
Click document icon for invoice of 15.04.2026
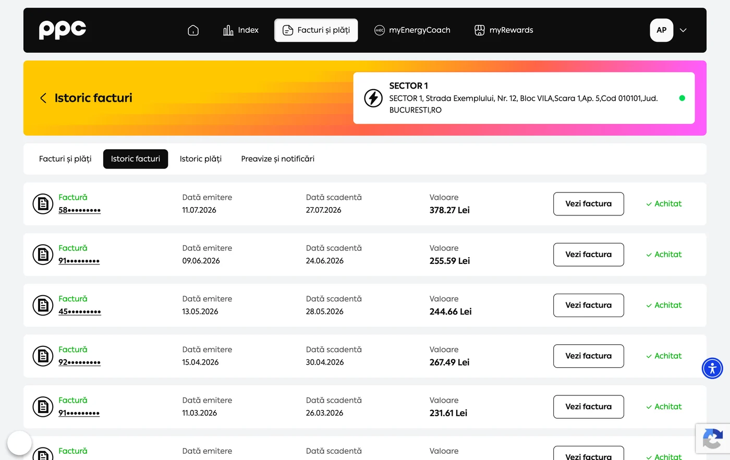pos(43,356)
